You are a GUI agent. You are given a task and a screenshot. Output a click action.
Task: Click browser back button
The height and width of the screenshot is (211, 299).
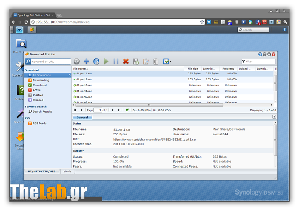[13, 22]
